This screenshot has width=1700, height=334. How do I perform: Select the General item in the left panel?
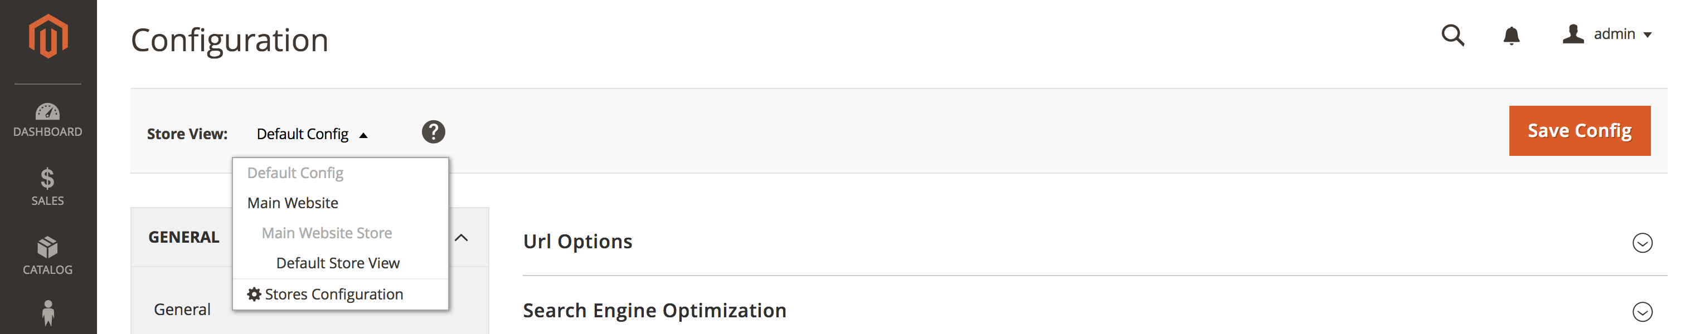pos(182,310)
